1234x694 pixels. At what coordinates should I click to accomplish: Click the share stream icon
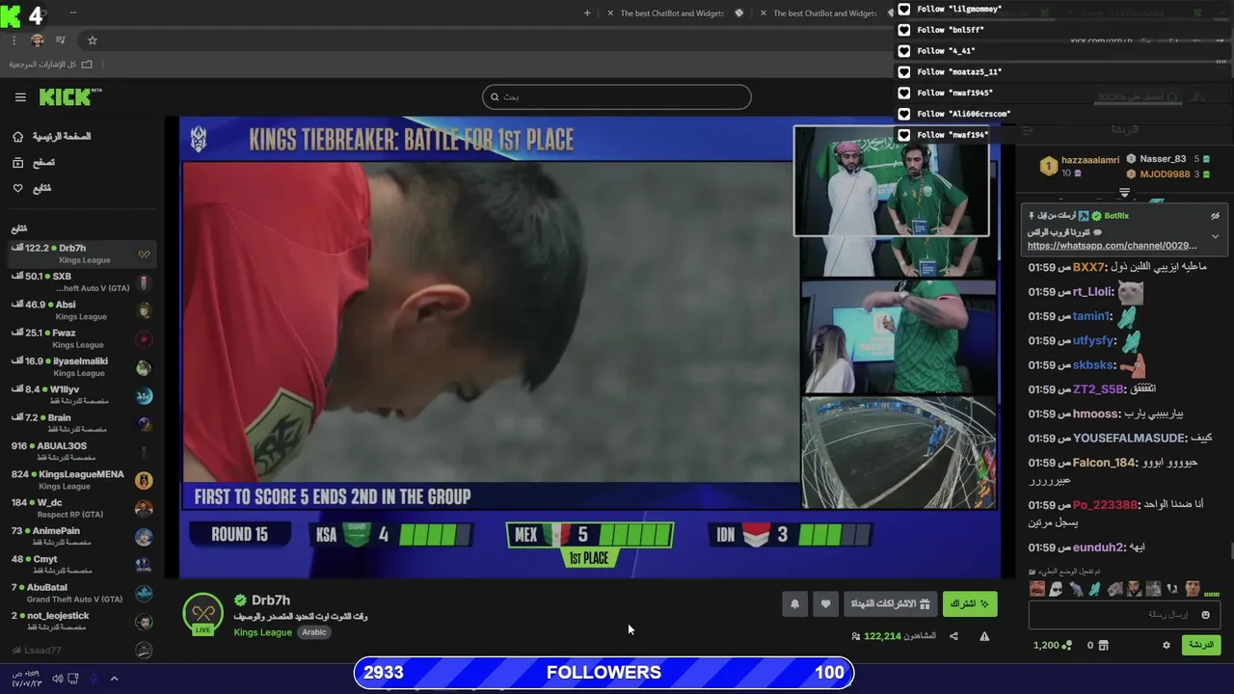(x=953, y=636)
